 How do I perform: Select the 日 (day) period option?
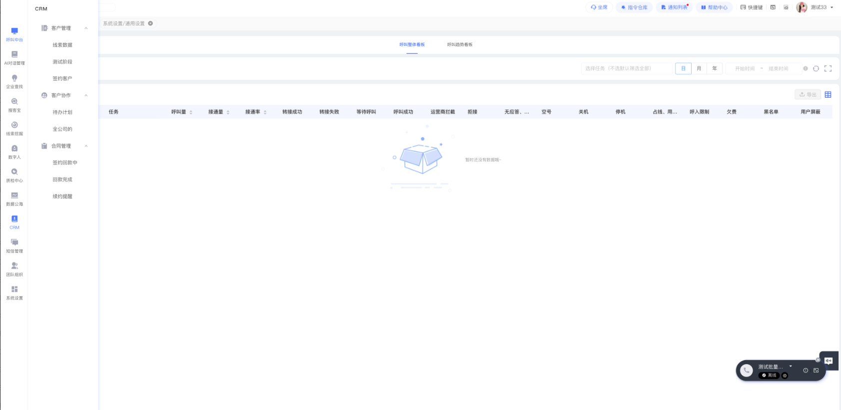(x=683, y=69)
